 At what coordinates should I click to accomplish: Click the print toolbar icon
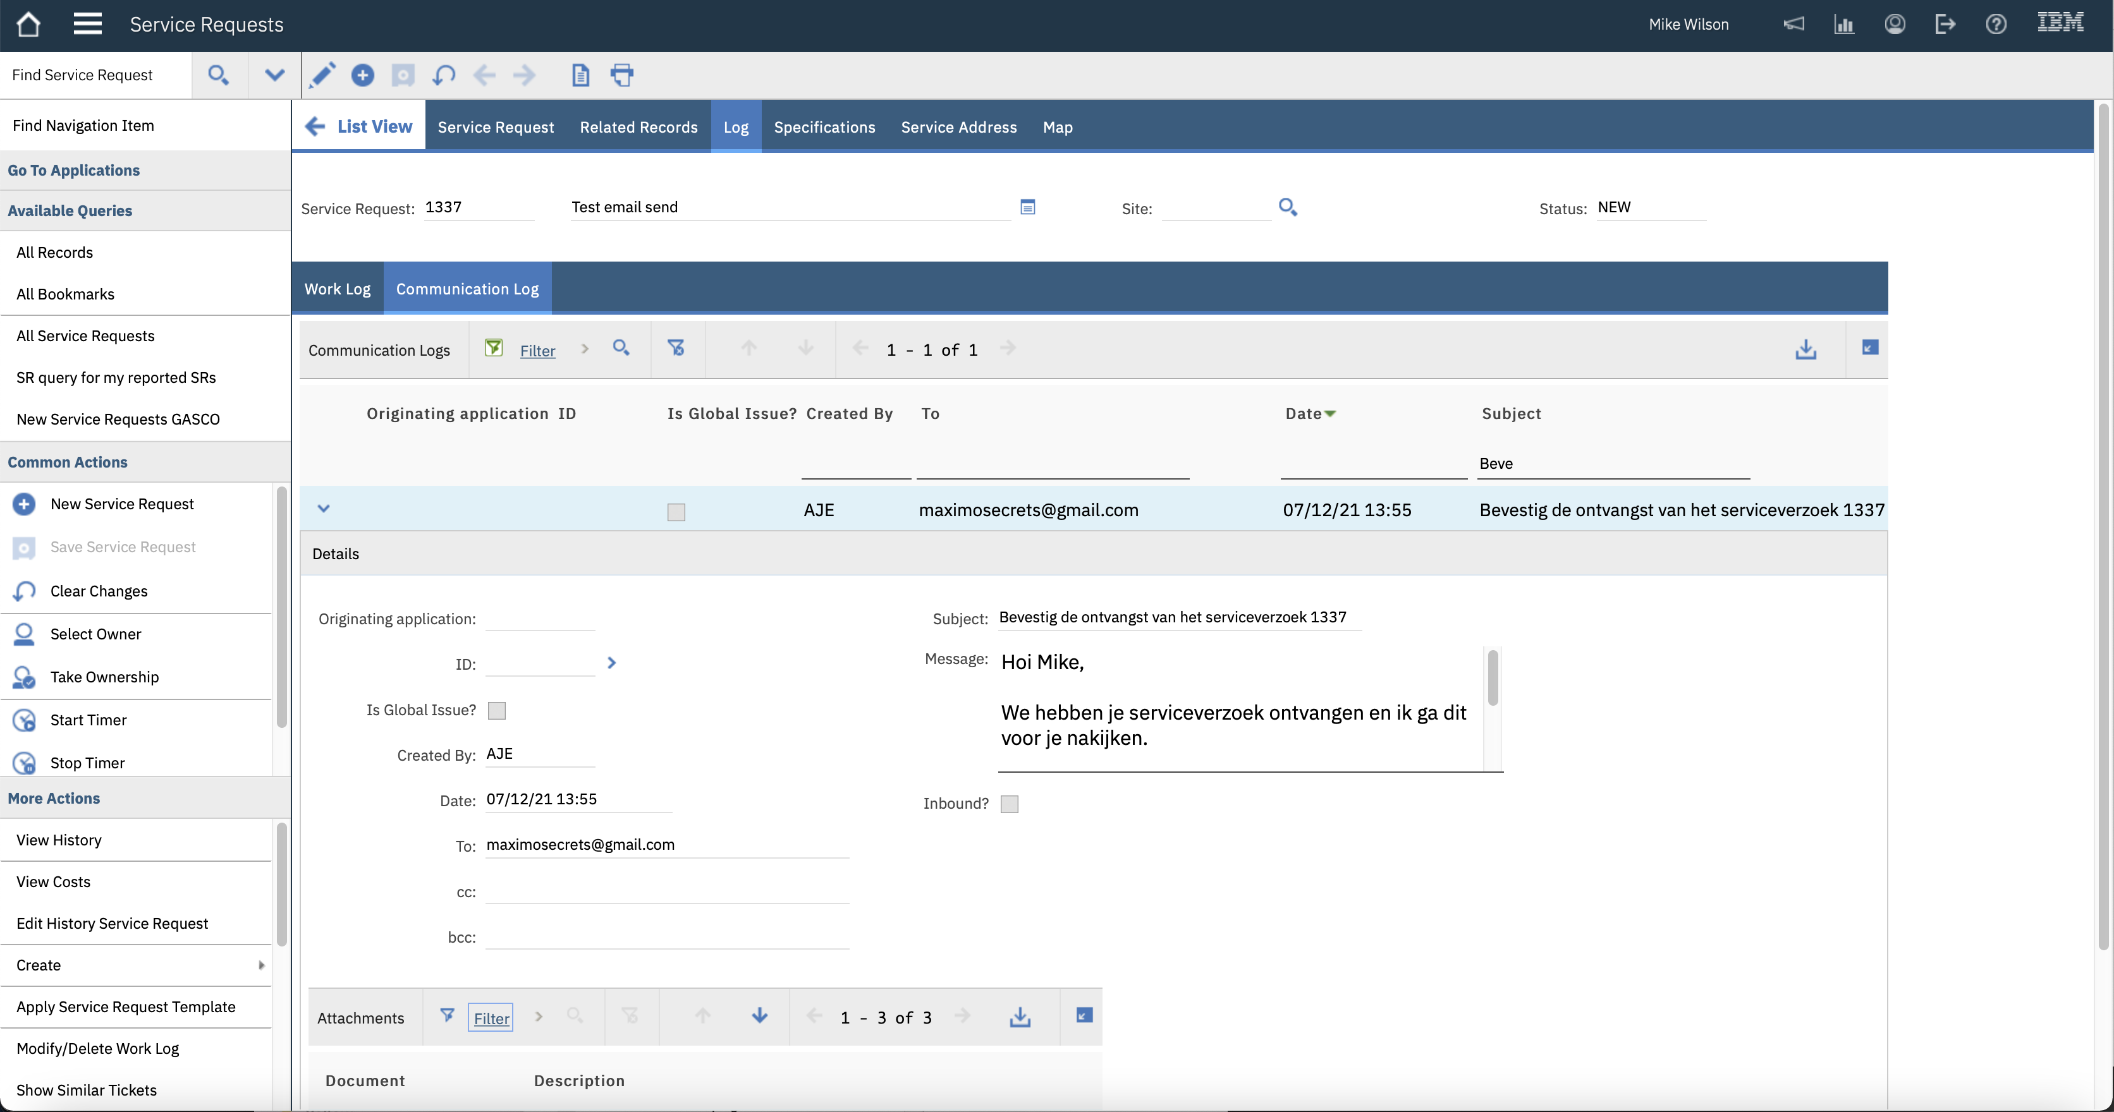pos(622,75)
